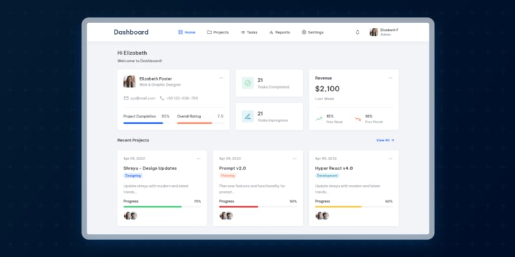Click the email envelope icon

click(x=126, y=98)
